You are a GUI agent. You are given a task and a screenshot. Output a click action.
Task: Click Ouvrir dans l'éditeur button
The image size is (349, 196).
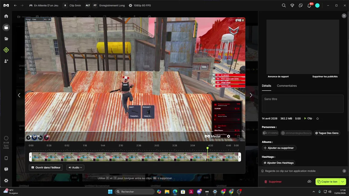(x=46, y=167)
